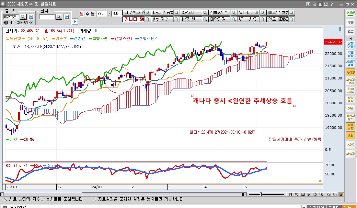Click the crosshair plus icon in the bottom toolbar
This screenshot has height=208, width=357.
315,194
